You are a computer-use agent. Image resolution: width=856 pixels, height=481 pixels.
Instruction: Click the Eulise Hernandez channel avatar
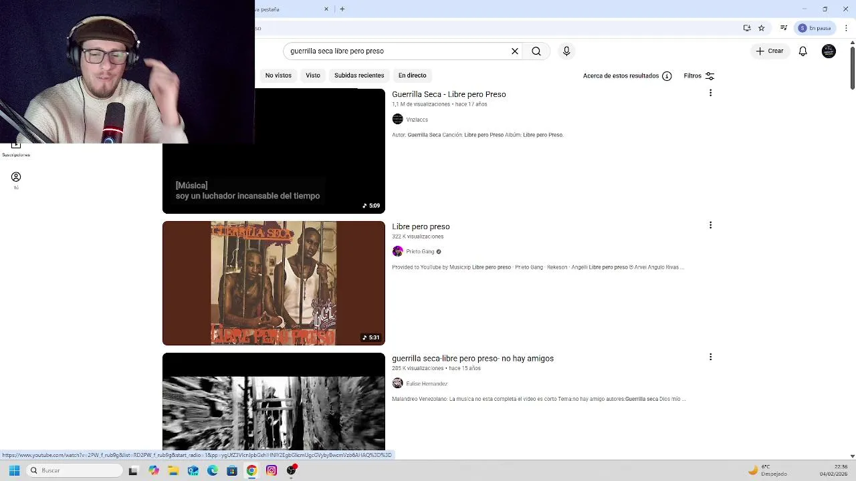(x=398, y=383)
